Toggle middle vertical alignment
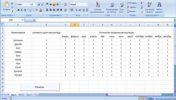176x100 pixels. click(x=51, y=5)
